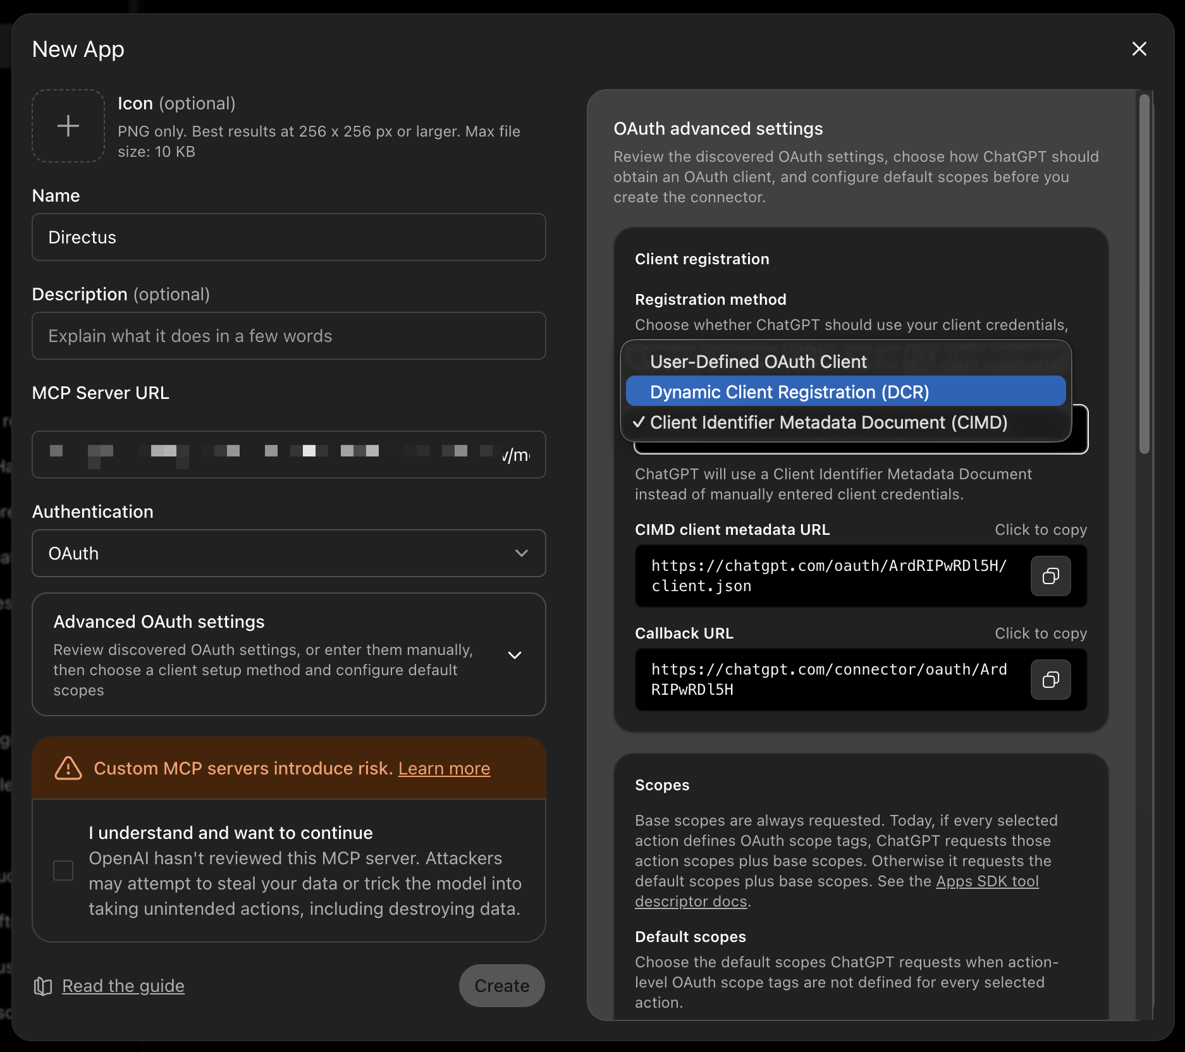Open the Learn more link in the risk warning
The image size is (1185, 1052).
(x=444, y=768)
